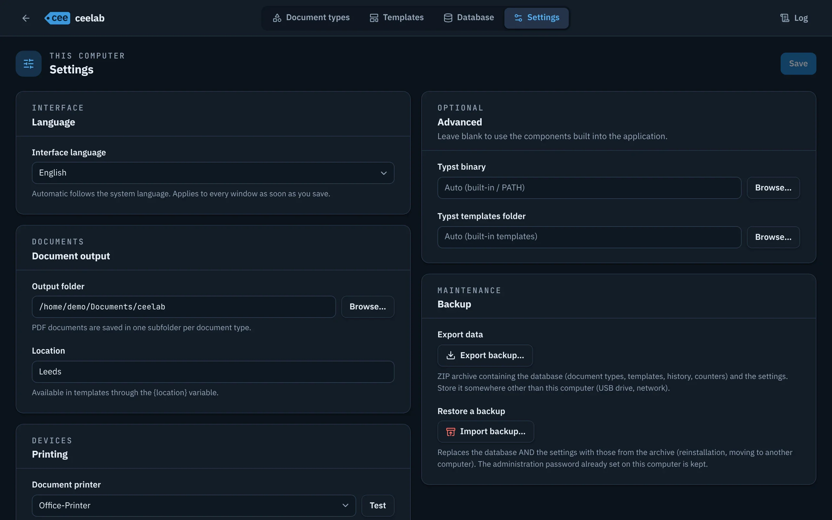
Task: Focus the Typst binary path field
Action: tap(589, 188)
